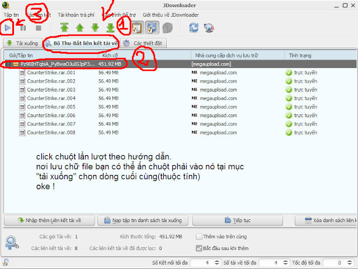358x269 pixels.
Task: Enable Thêm vào trên cùng checkbox
Action: tap(199, 237)
